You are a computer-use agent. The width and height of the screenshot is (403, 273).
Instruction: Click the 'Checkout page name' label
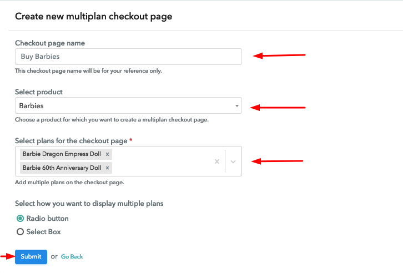[50, 43]
